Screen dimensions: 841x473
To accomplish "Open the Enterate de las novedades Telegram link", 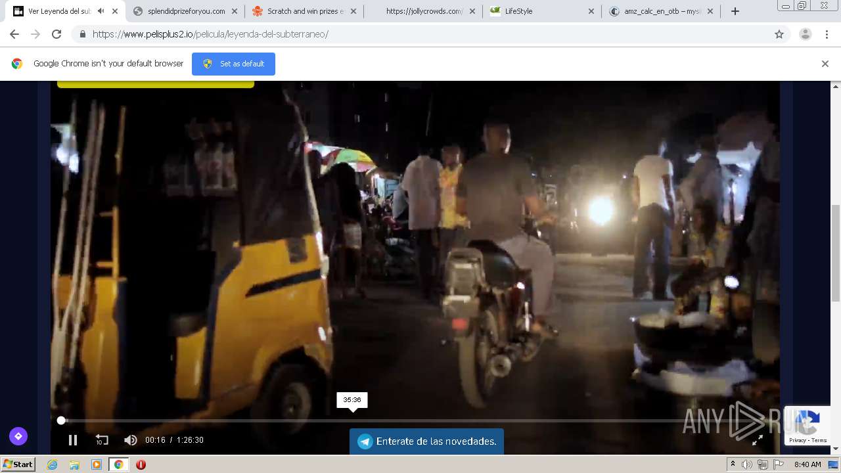I will (426, 441).
